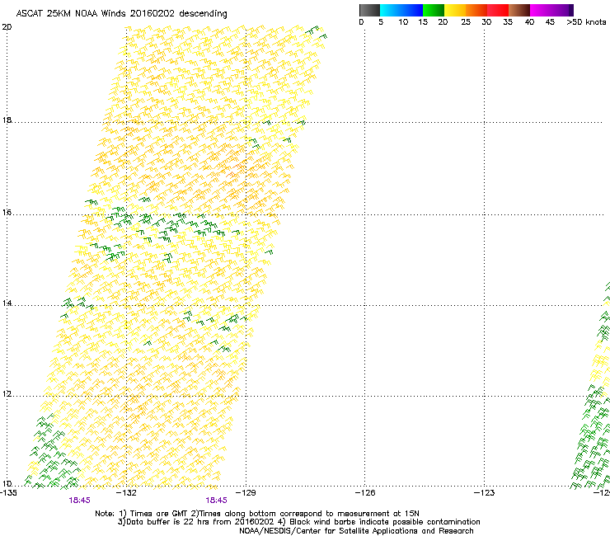Click the 'NOAA/NESDIS/Center for Satellite Applications' credit
610x536 pixels.
click(356, 531)
